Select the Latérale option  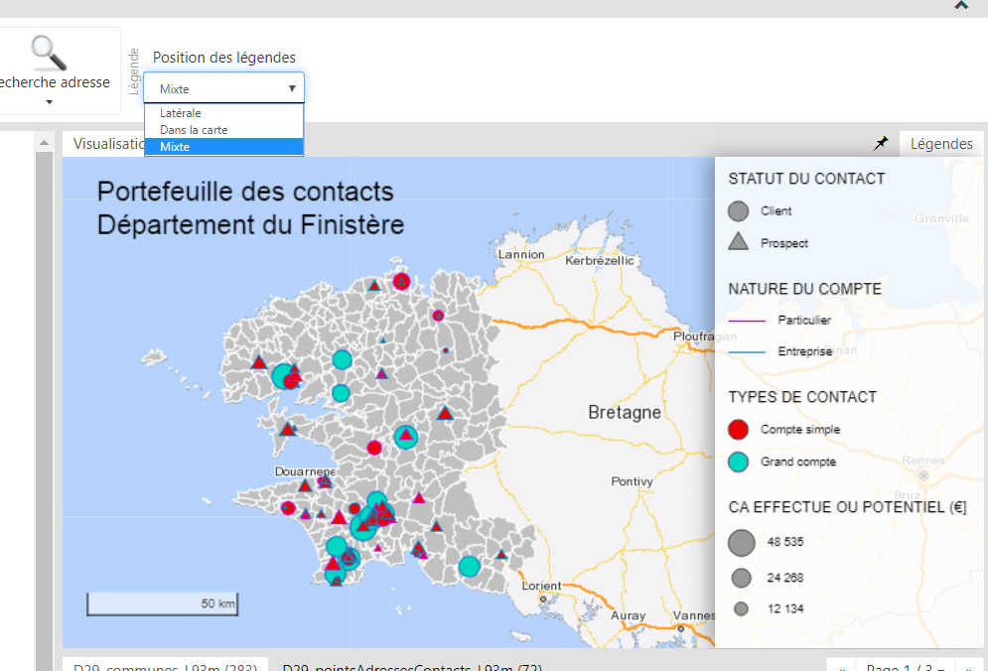tap(223, 113)
